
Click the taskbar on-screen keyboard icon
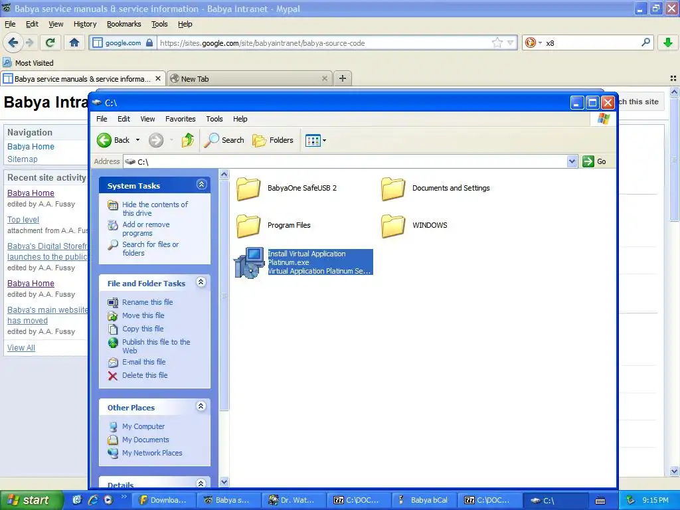[600, 501]
